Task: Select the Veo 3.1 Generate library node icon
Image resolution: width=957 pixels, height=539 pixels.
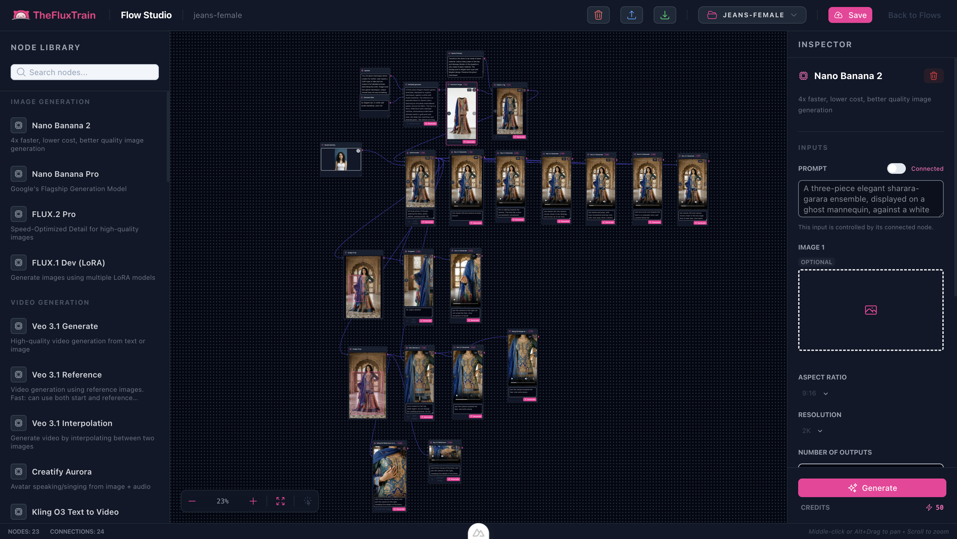Action: [19, 326]
